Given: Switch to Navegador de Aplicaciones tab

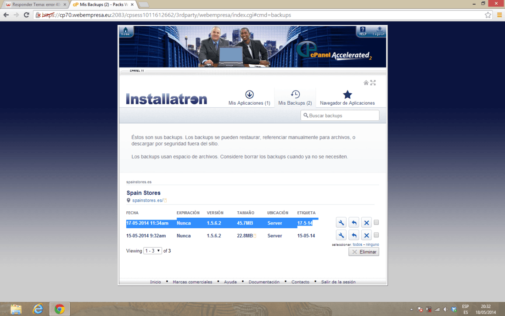Looking at the screenshot, I should [x=347, y=98].
